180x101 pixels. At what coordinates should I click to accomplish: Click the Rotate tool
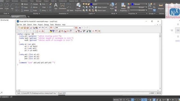tap(34, 4)
